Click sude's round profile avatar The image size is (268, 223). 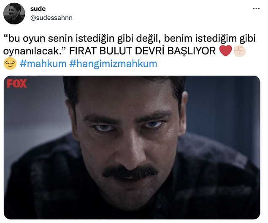tap(14, 13)
